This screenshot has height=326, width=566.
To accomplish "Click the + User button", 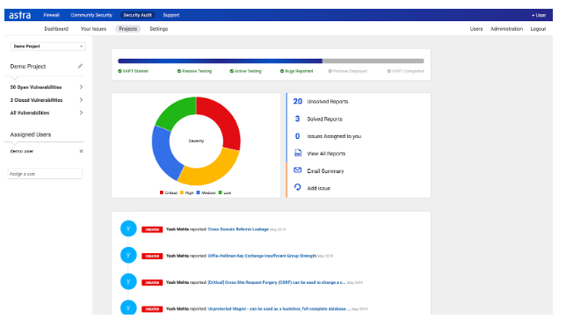I will (539, 15).
